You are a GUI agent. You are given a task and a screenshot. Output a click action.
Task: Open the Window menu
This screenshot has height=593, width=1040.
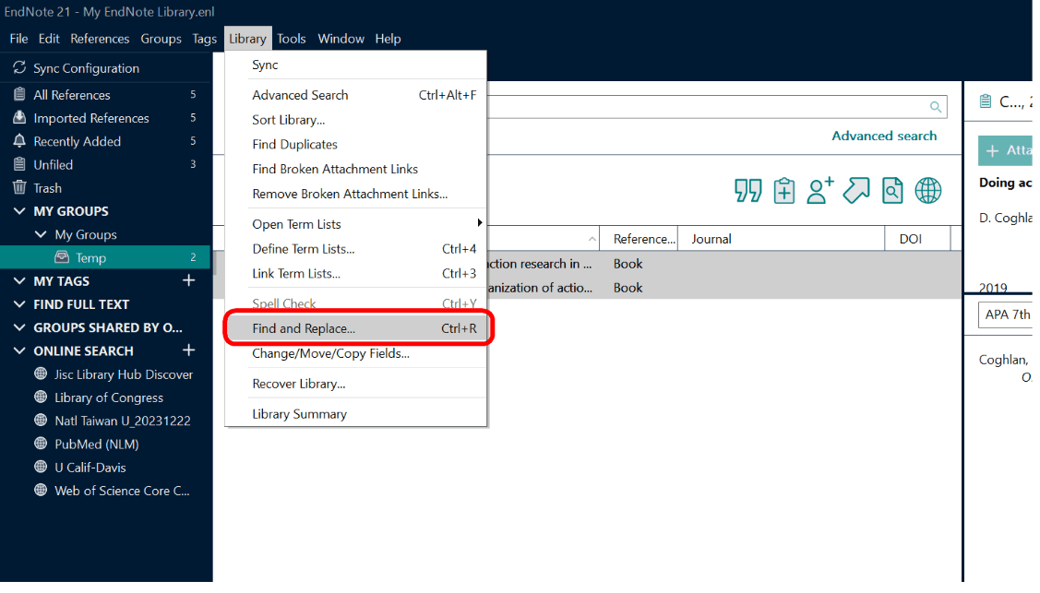click(x=341, y=39)
